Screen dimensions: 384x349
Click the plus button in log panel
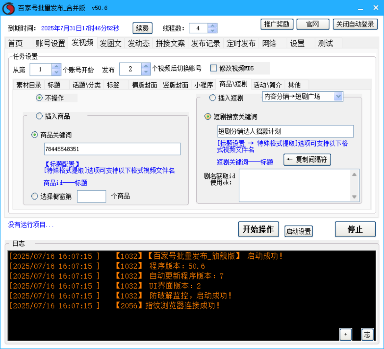point(345,334)
